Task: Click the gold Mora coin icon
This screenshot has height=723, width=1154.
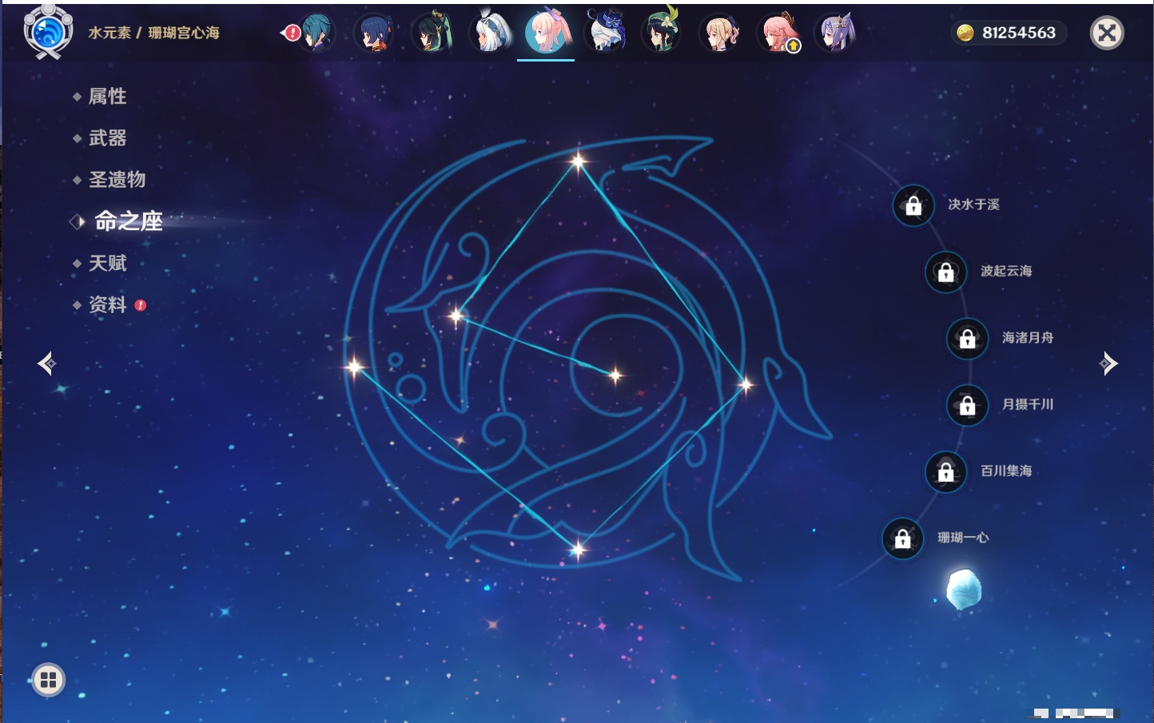Action: click(965, 33)
